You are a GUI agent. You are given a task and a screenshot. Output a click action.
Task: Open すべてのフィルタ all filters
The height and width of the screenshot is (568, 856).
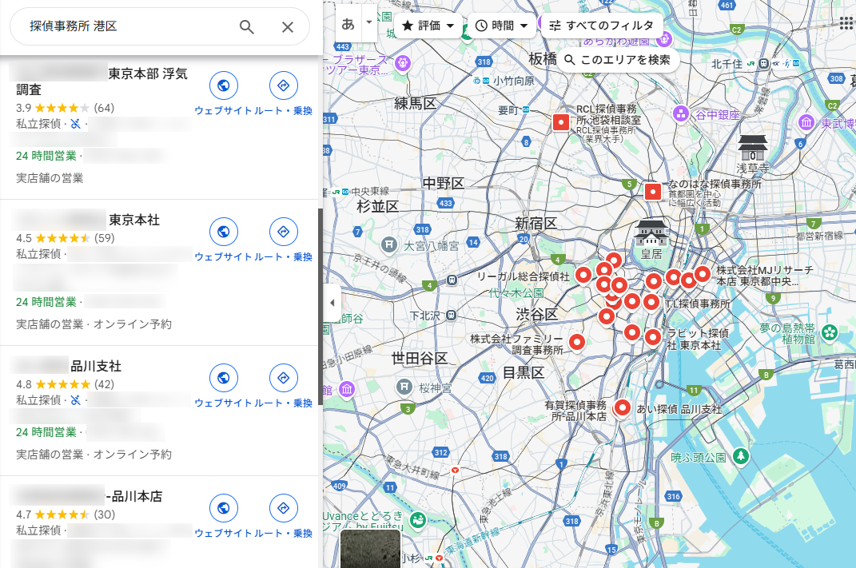(602, 26)
